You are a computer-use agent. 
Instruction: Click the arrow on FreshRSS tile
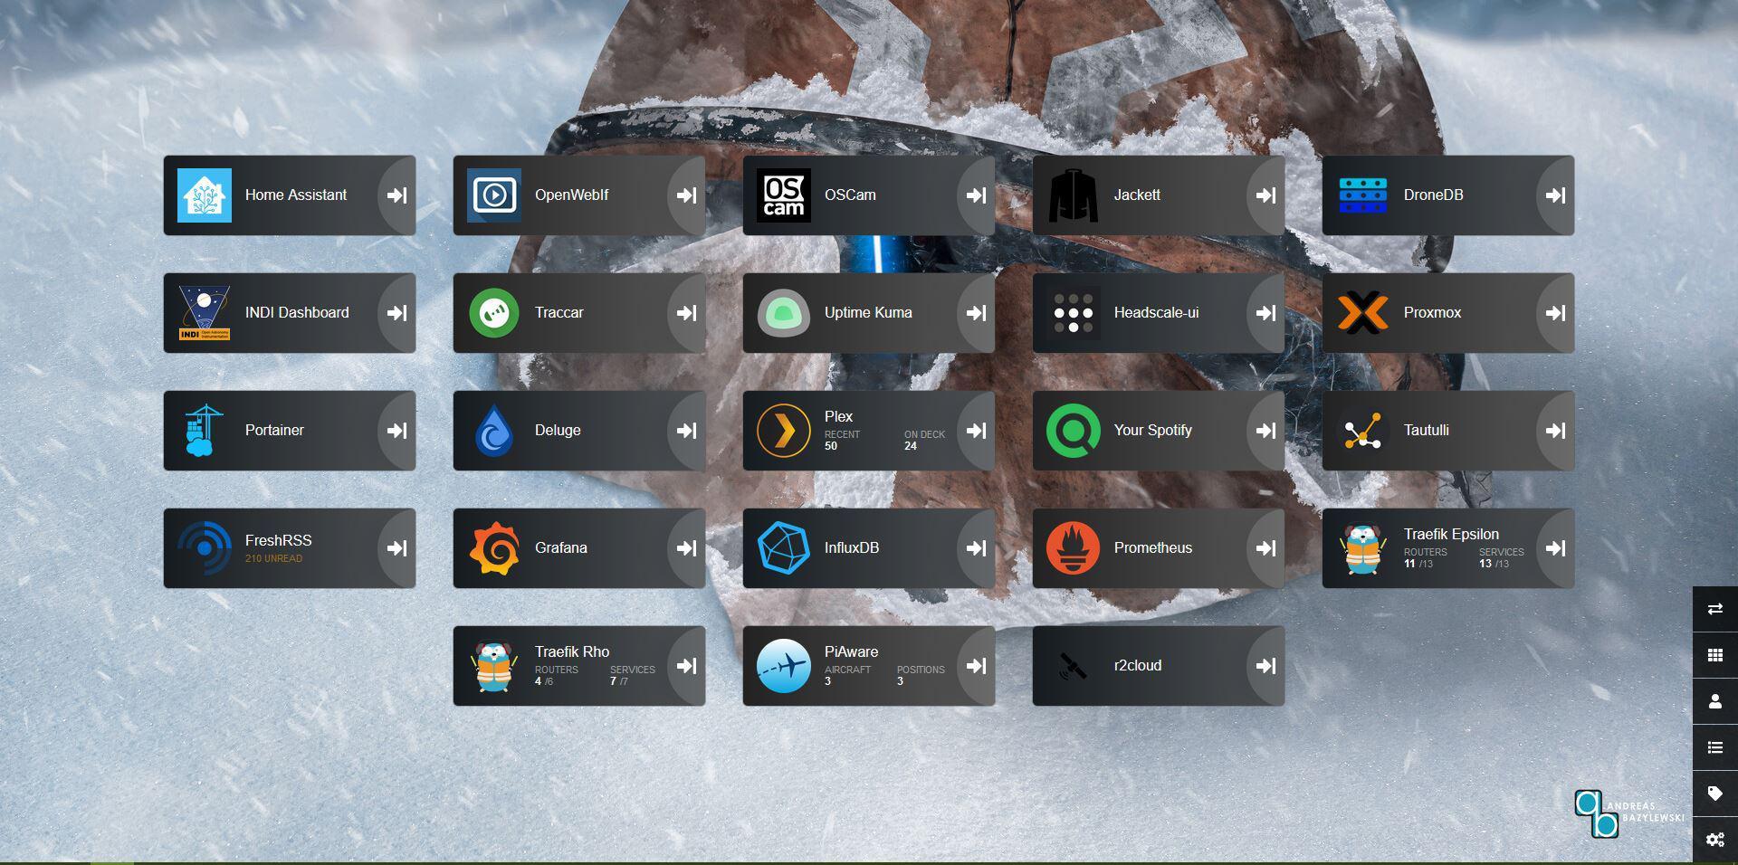coord(397,548)
